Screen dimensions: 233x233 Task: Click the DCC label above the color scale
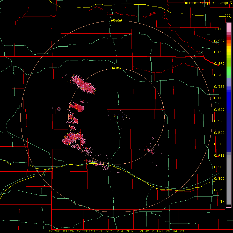pyautogui.click(x=228, y=16)
